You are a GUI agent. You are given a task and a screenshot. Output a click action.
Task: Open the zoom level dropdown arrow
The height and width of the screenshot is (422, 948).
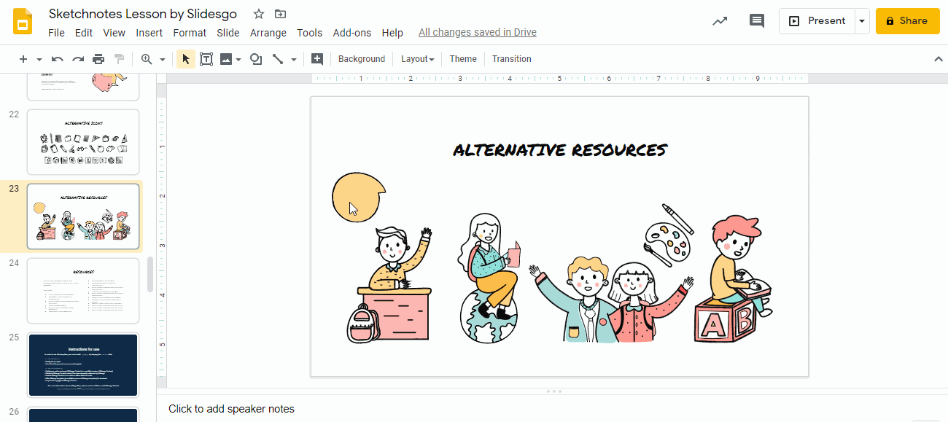(162, 59)
